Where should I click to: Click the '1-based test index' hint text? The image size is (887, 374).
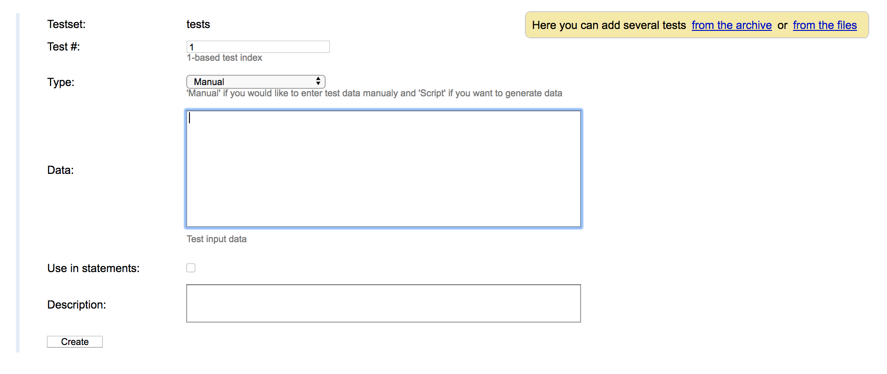(225, 58)
